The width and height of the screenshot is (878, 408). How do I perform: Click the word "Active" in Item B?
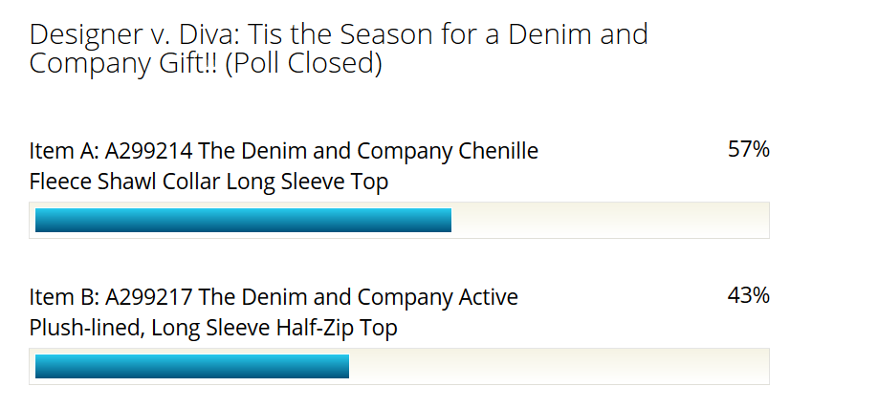coord(485,297)
